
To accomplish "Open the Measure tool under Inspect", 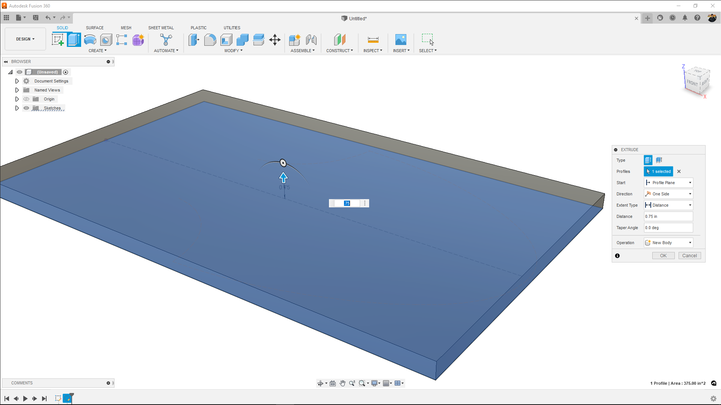I will [373, 40].
